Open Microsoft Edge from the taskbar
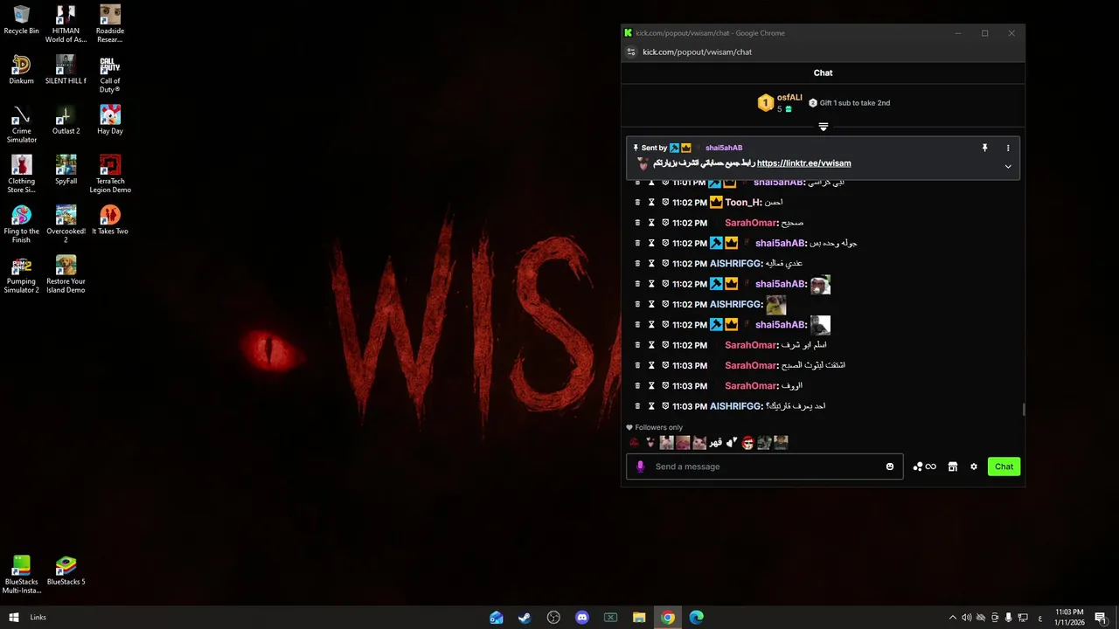Image resolution: width=1119 pixels, height=629 pixels. [697, 618]
